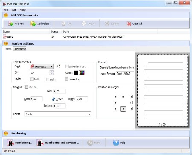Screen dimensions: 192x155
Task: Click the Name column header
Action: (26, 32)
